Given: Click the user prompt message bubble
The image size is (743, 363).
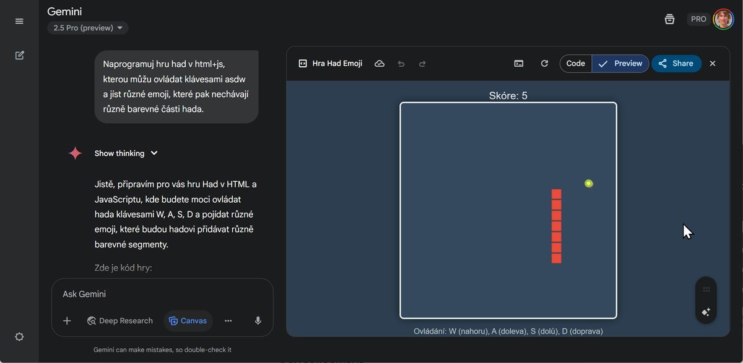Looking at the screenshot, I should click(x=176, y=87).
